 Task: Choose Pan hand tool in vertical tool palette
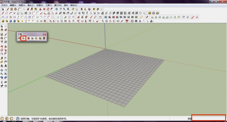(x=6, y=70)
